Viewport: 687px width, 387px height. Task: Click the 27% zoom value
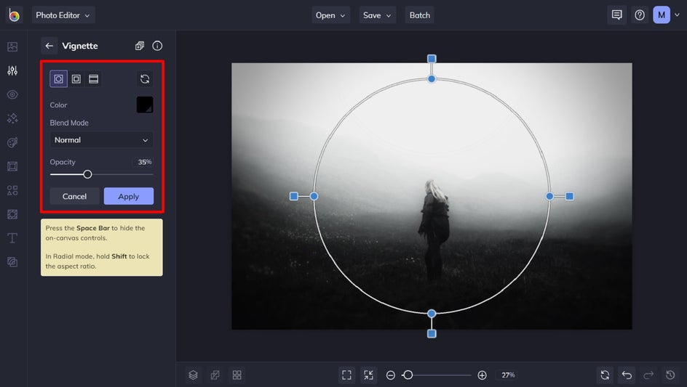[x=508, y=375]
